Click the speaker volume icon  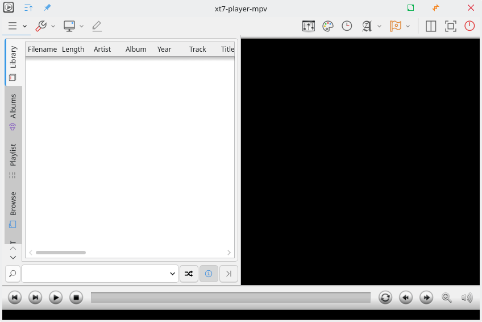467,298
